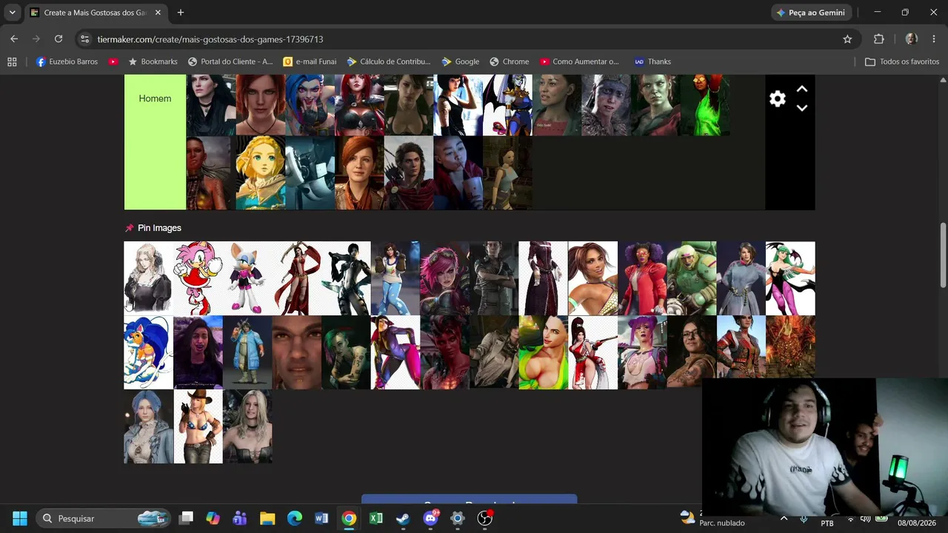This screenshot has width=948, height=533.
Task: Select the pale woman in black dress image
Action: [148, 278]
